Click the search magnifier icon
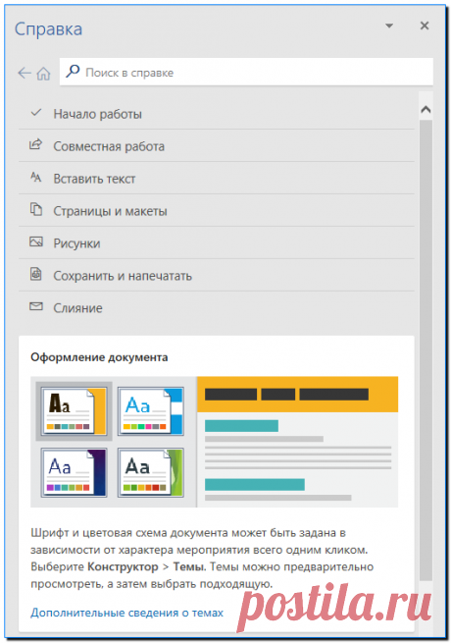 click(x=73, y=72)
